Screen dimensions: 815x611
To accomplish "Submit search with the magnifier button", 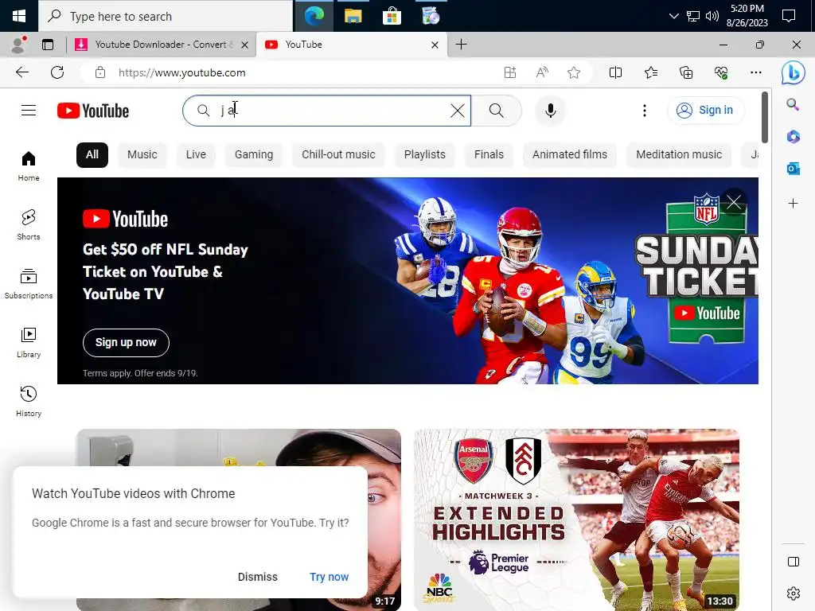I will click(497, 110).
